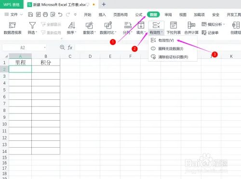Click the fx insert function icon
Viewport: 241px width, 179px height.
[x=70, y=47]
